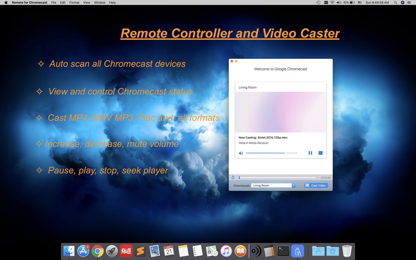Mute the Living Room speaker icon
This screenshot has height=260, width=416.
241,153
